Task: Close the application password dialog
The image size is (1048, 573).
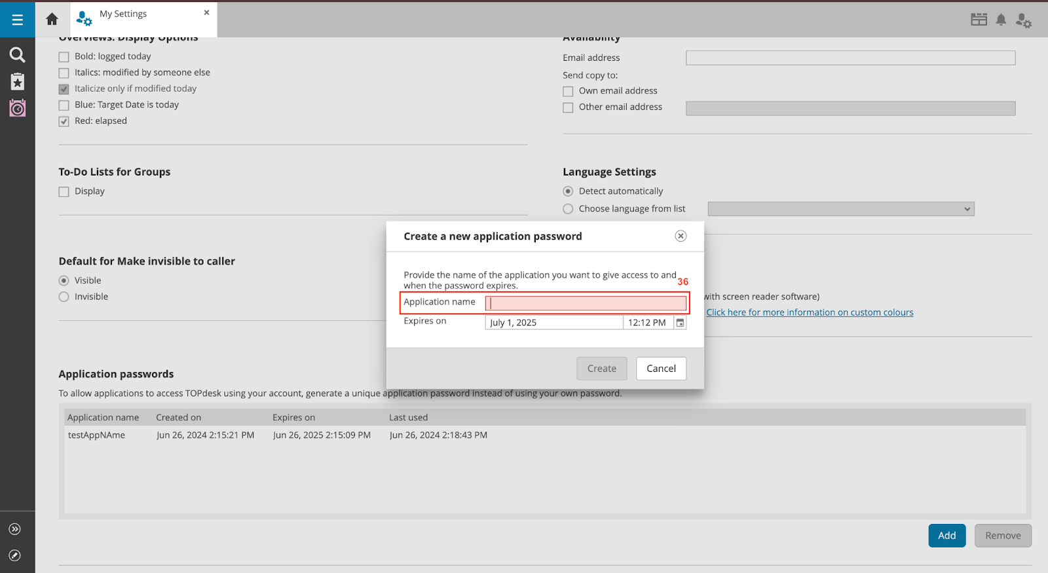Action: (x=681, y=236)
